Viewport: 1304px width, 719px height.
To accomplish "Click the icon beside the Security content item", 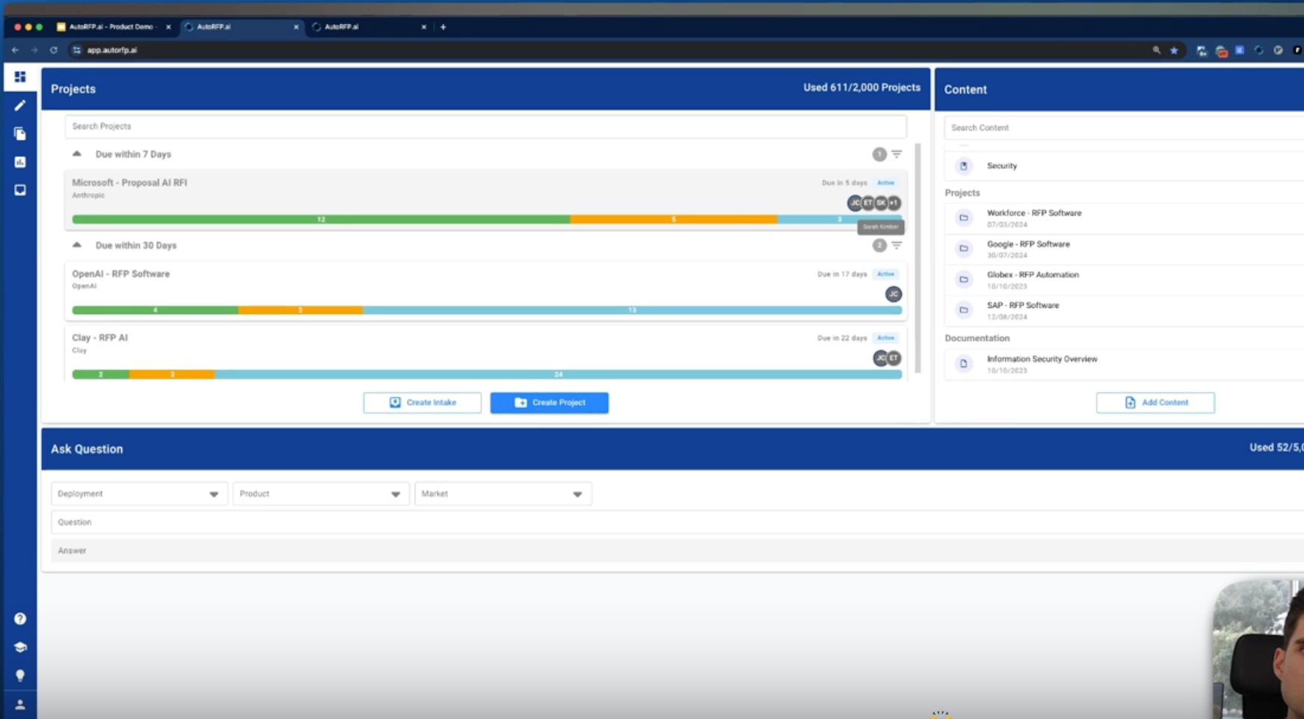I will click(964, 166).
